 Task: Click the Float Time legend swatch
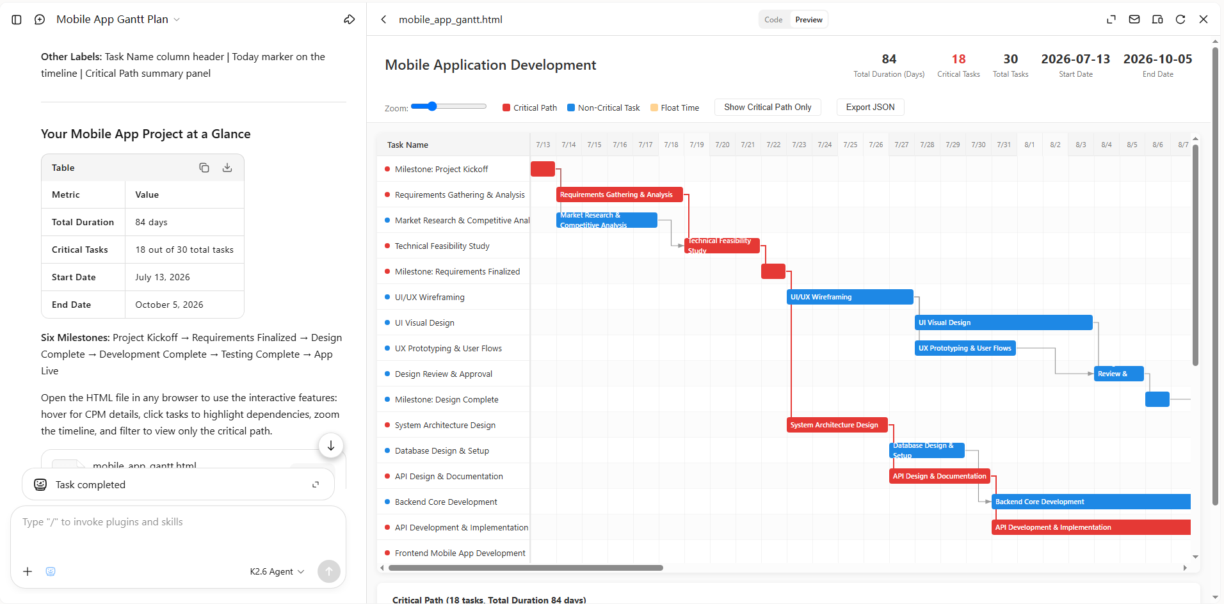click(x=654, y=107)
